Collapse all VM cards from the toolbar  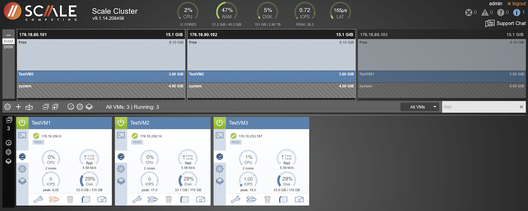(46, 107)
